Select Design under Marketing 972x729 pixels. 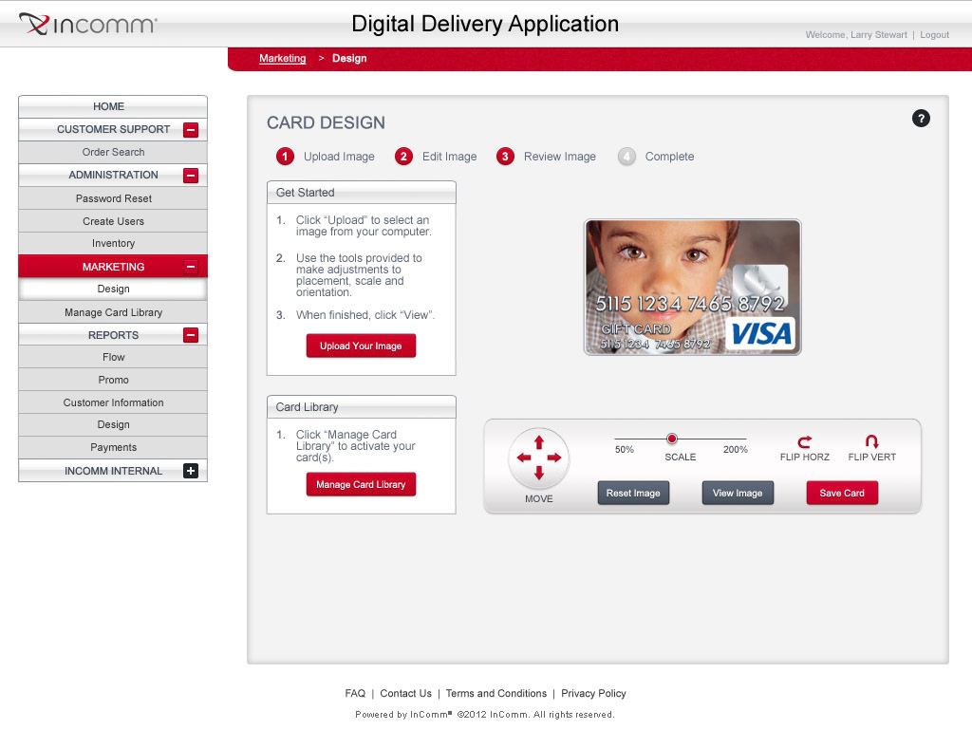[x=113, y=289]
